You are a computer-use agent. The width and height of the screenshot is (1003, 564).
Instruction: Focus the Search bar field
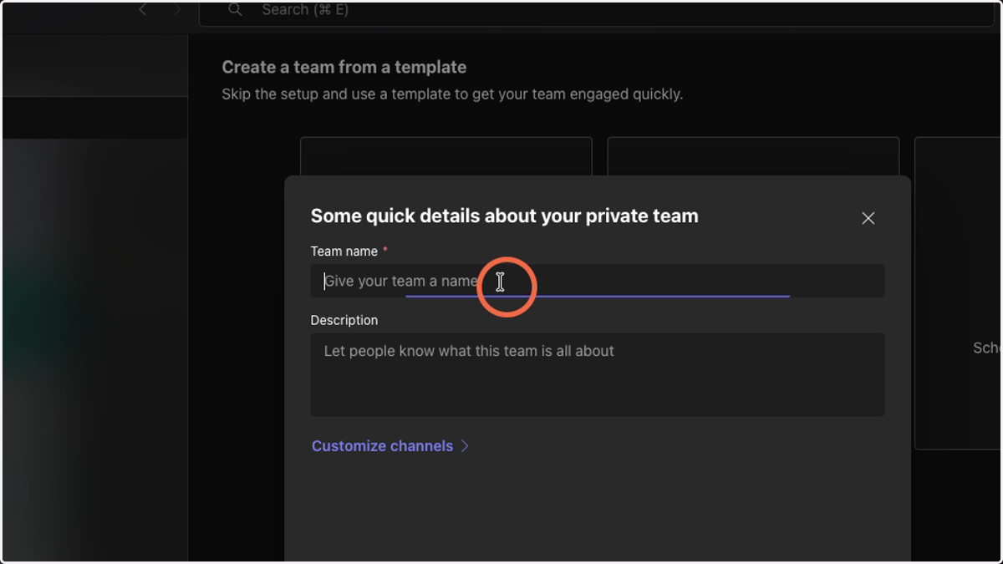click(596, 12)
